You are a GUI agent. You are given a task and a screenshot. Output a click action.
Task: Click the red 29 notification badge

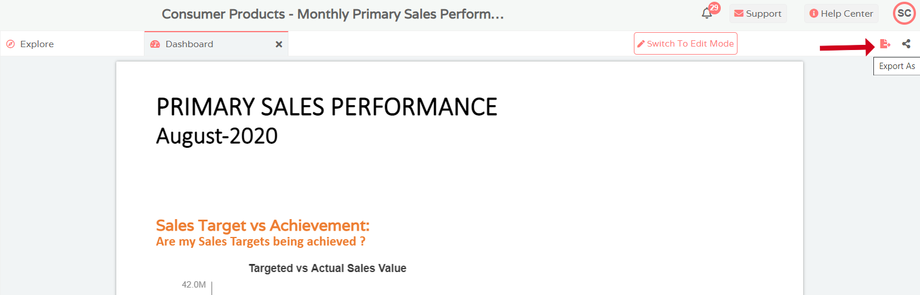pyautogui.click(x=714, y=8)
